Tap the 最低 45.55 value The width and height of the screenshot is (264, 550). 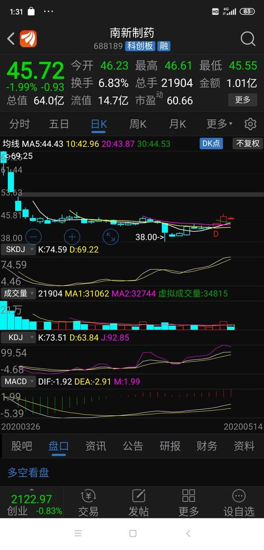coord(243,66)
